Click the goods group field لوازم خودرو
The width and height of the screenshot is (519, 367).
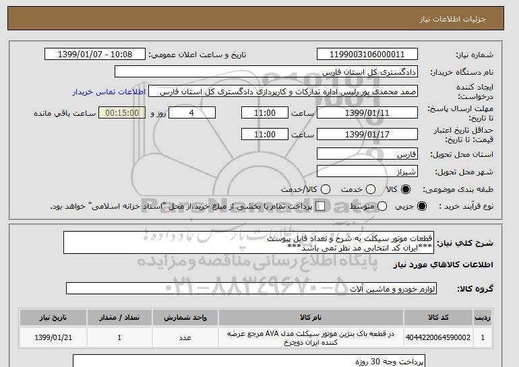click(251, 289)
